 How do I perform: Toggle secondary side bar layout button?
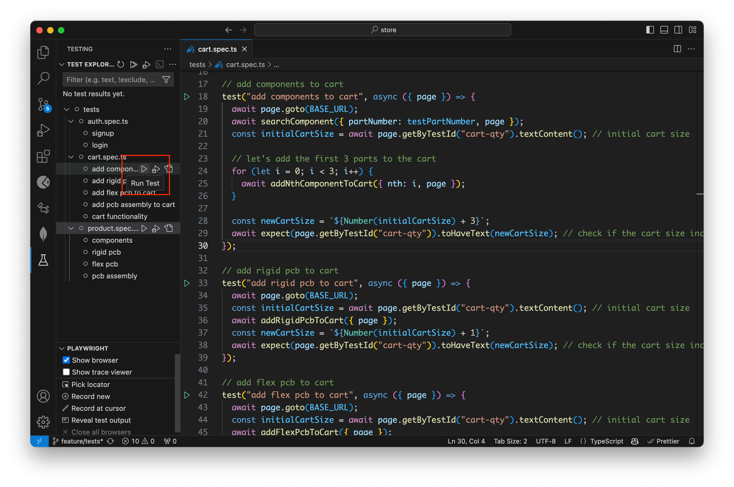click(x=678, y=30)
